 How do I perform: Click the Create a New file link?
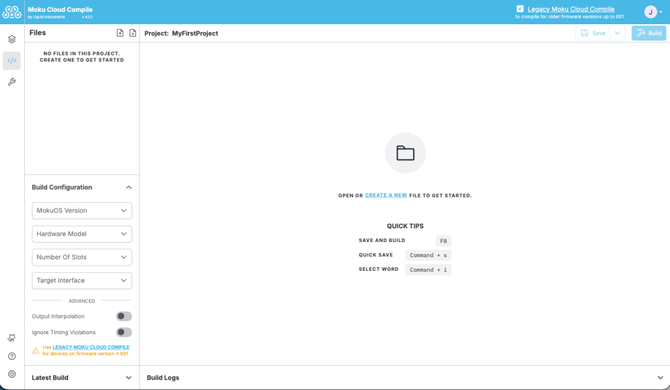point(386,196)
